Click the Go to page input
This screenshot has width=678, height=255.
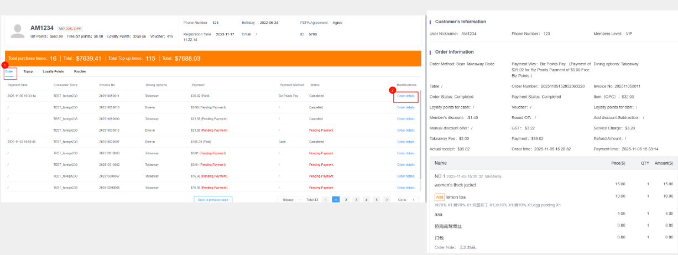[414, 199]
